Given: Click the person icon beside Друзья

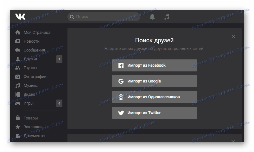Looking at the screenshot, I should click(18, 59).
